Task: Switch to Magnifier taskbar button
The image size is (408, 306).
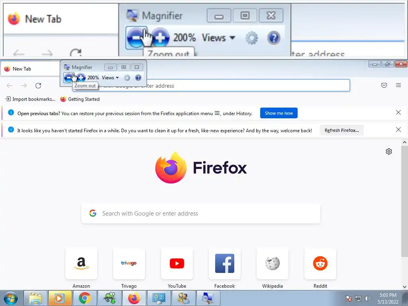Action: click(x=208, y=298)
